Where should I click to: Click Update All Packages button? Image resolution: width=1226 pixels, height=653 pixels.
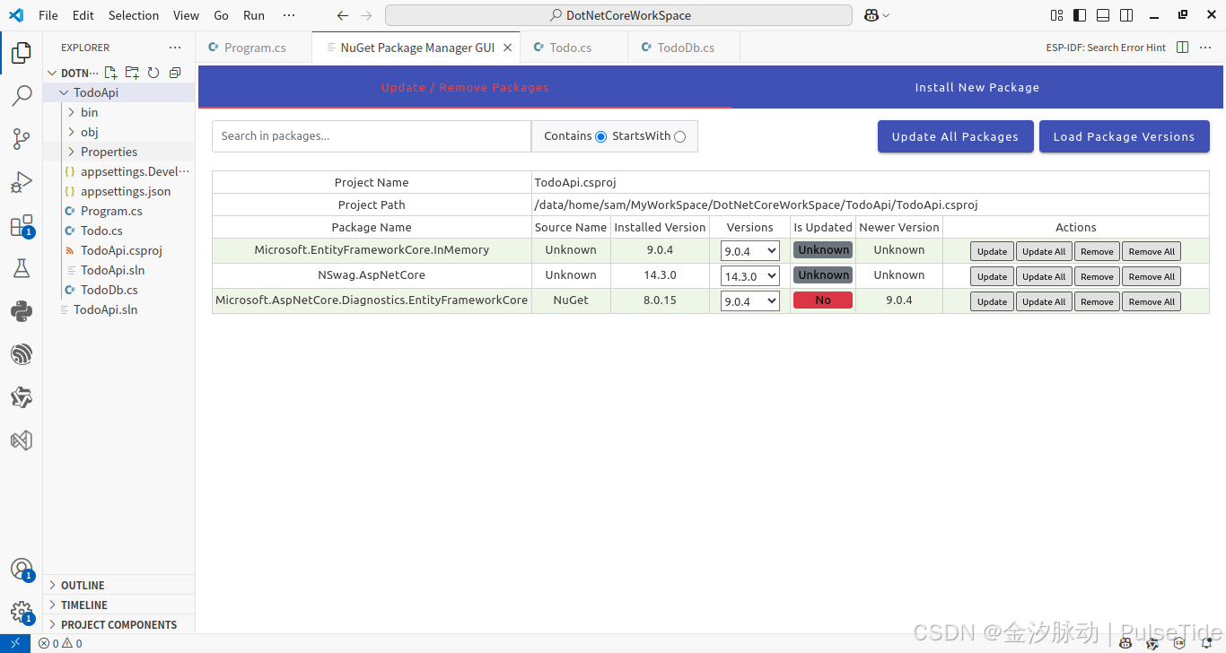pyautogui.click(x=955, y=136)
